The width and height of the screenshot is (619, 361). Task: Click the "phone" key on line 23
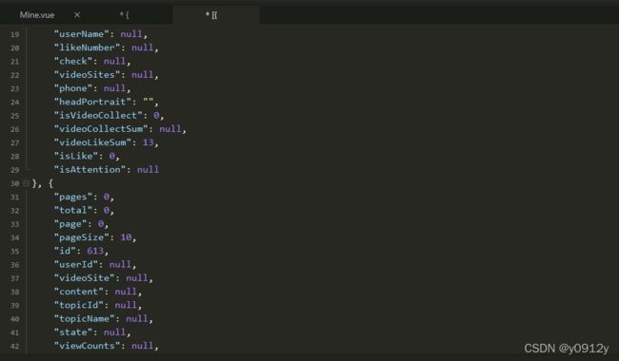(x=73, y=88)
